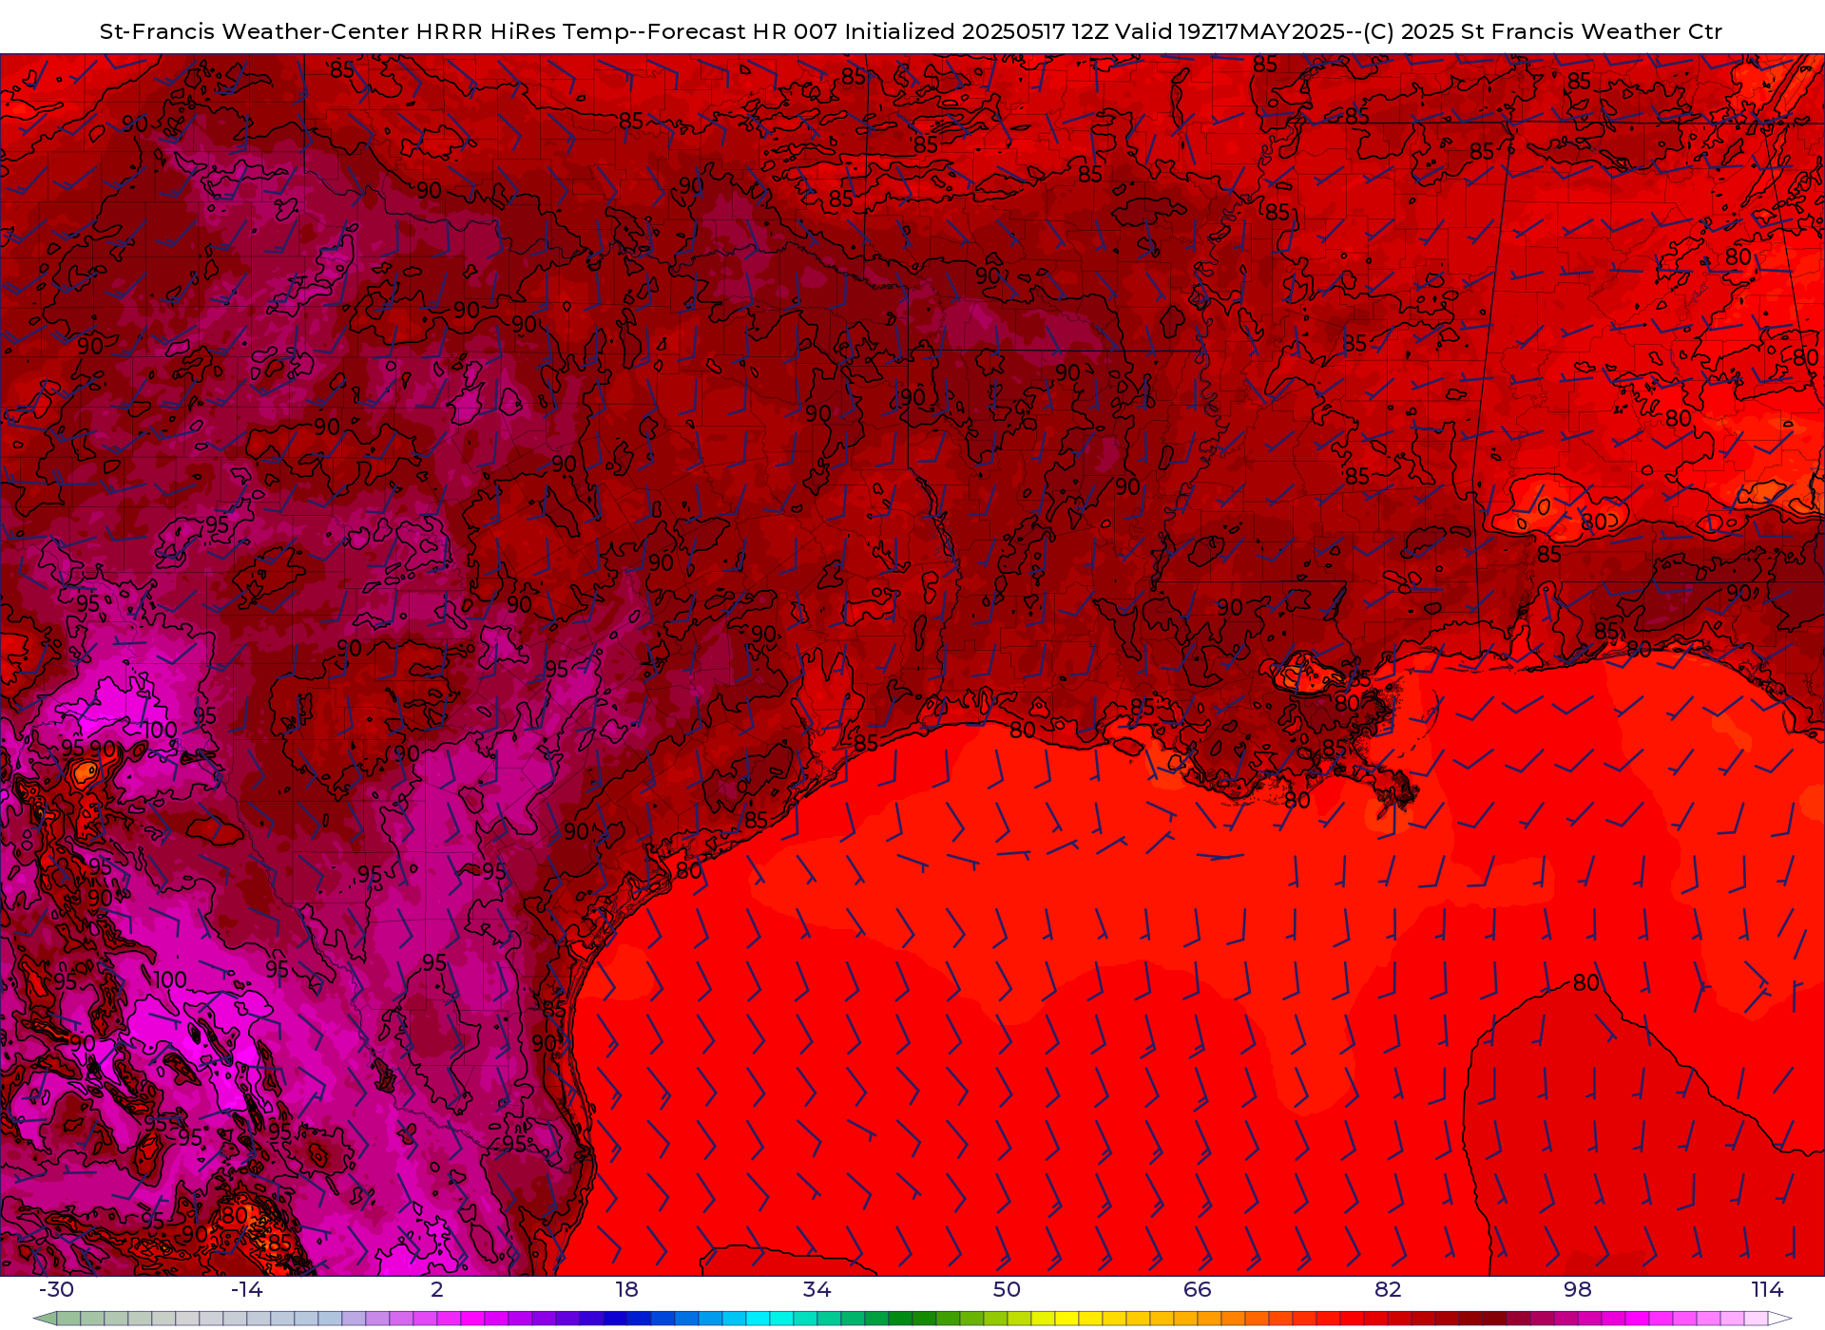Pick the bright yellow swatch in the colorbar

click(1066, 1319)
